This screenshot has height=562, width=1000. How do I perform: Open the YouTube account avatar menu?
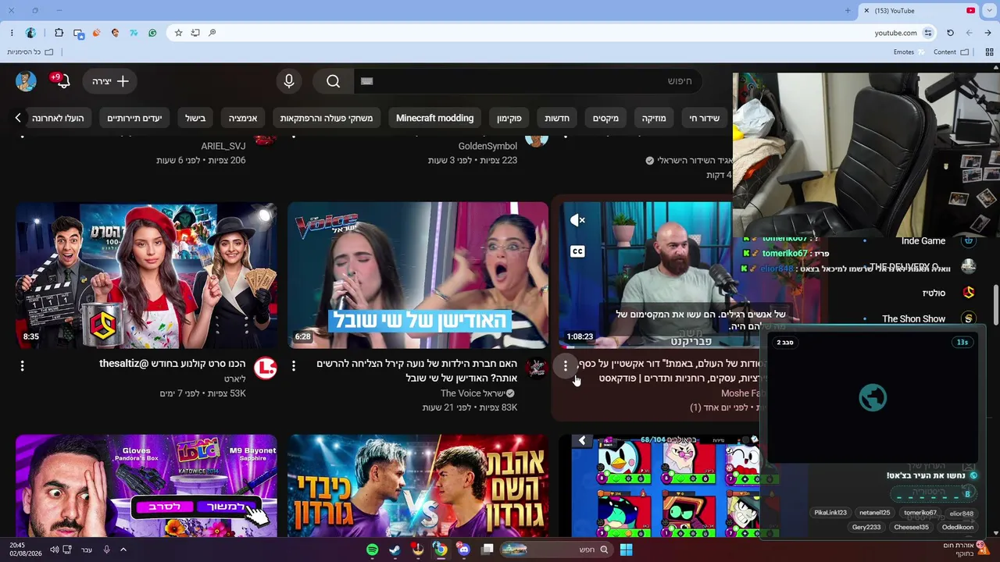[x=26, y=81]
